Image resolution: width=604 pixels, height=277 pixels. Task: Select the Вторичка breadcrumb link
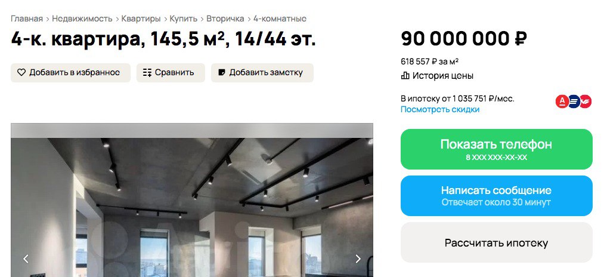(x=225, y=19)
